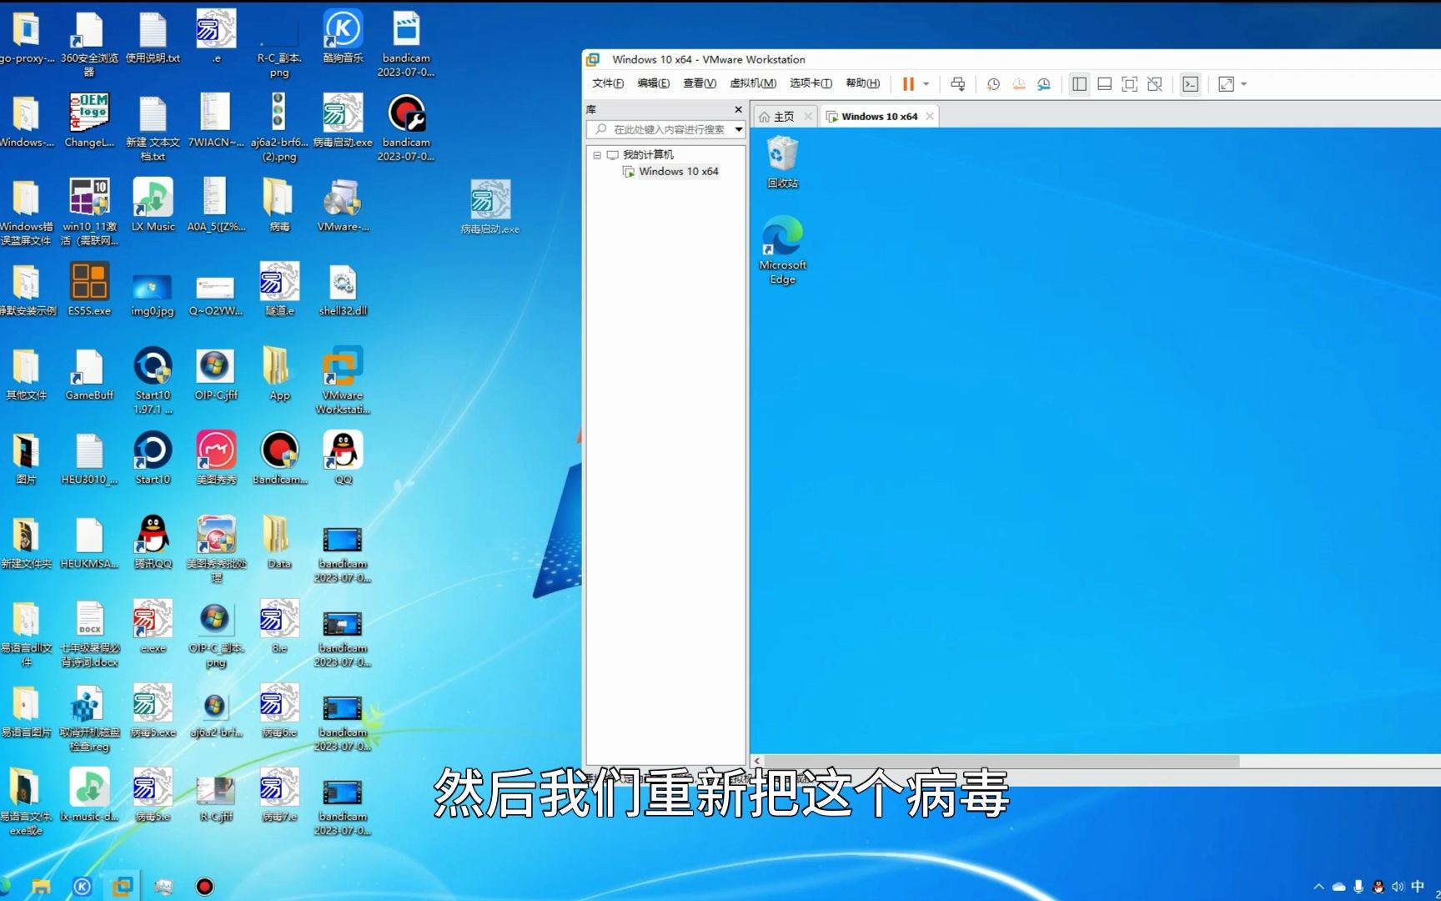Take a snapshot of the virtual machine
The image size is (1441, 901).
pos(992,83)
